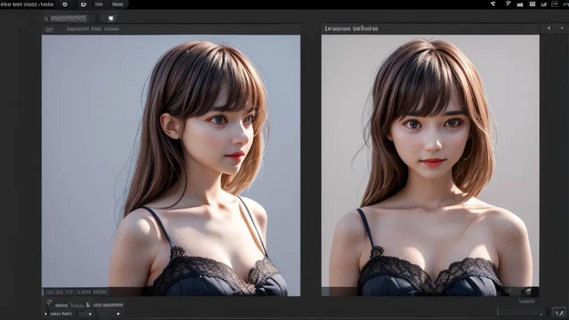This screenshot has width=569, height=320.
Task: Click the tag icon below the left image
Action: [x=49, y=303]
